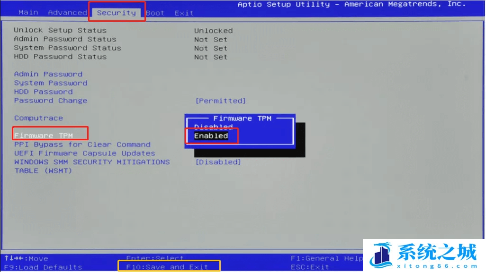Select the Computrace option
Screen dimensions: 486x272
click(38, 118)
